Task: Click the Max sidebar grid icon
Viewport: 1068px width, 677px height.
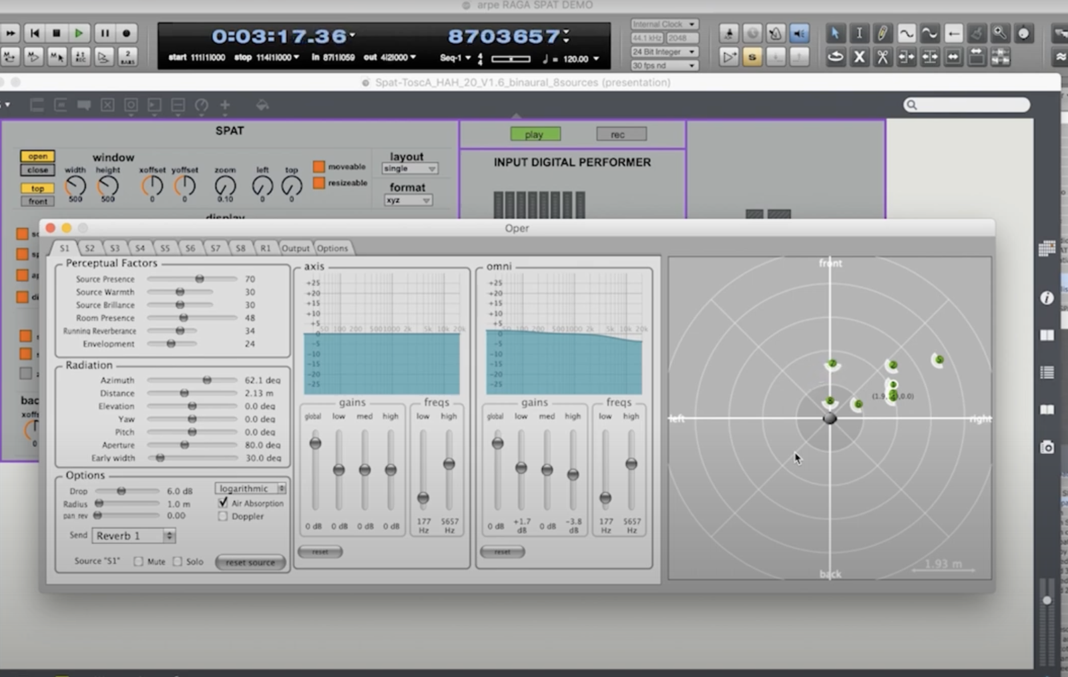Action: [1047, 248]
